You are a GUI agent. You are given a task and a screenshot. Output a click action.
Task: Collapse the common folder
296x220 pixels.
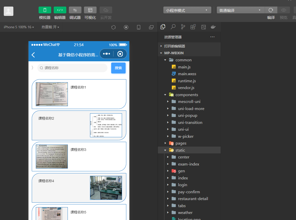click(189, 60)
